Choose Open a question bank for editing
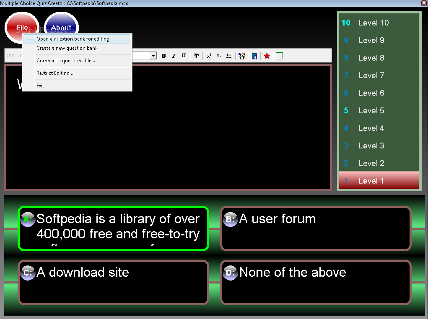Viewport: 428px width, 319px height. click(x=77, y=39)
